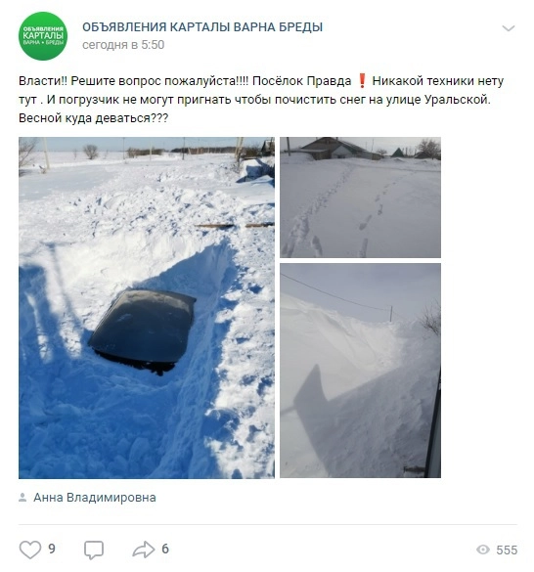
Task: Click the 555 views number
Action: (507, 550)
